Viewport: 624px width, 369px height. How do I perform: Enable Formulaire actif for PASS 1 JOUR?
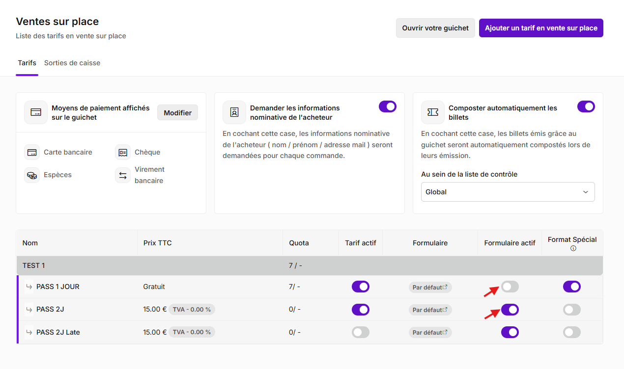tap(510, 287)
